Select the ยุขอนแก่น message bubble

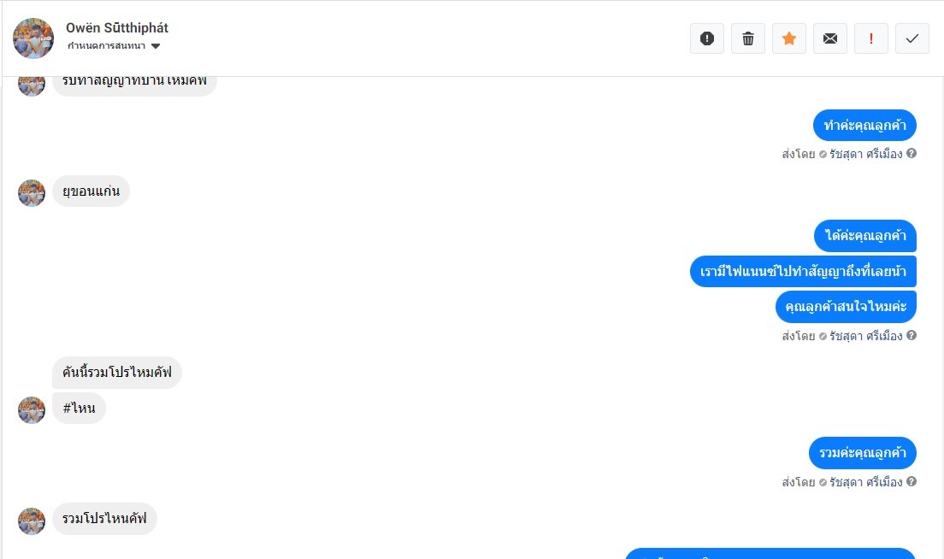[91, 191]
